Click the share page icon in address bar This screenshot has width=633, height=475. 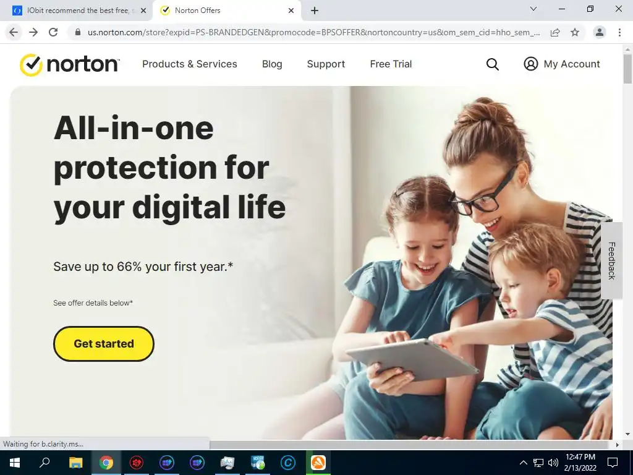tap(555, 32)
